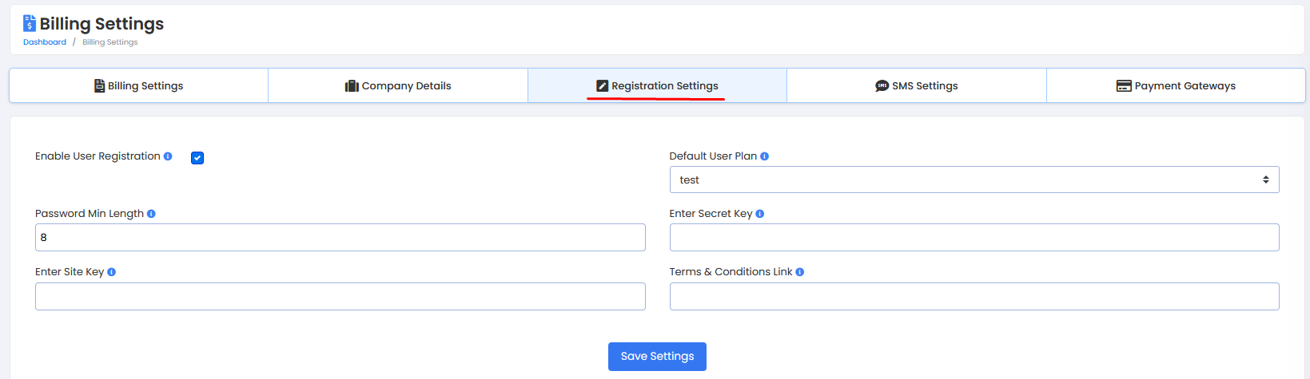Viewport: 1310px width, 379px height.
Task: Click the Terms & Conditions Link input
Action: [974, 296]
